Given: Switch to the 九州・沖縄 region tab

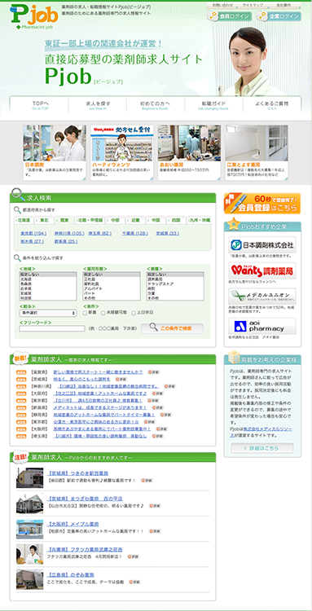Looking at the screenshot, I should [x=199, y=220].
